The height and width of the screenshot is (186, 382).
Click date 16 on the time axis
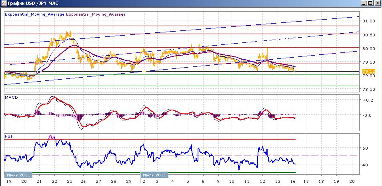point(292,182)
